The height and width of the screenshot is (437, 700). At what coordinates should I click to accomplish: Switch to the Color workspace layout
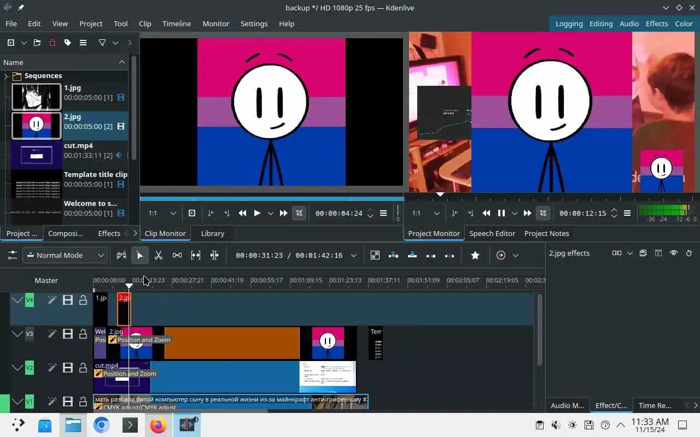tap(684, 23)
